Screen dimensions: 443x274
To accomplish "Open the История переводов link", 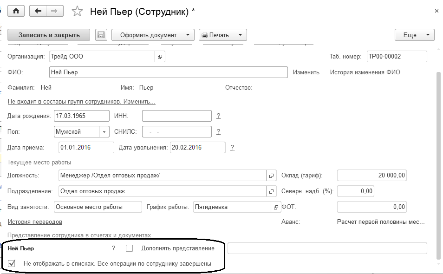I will [x=35, y=222].
